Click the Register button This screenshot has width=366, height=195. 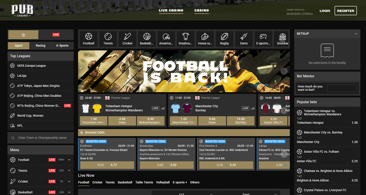(x=345, y=11)
